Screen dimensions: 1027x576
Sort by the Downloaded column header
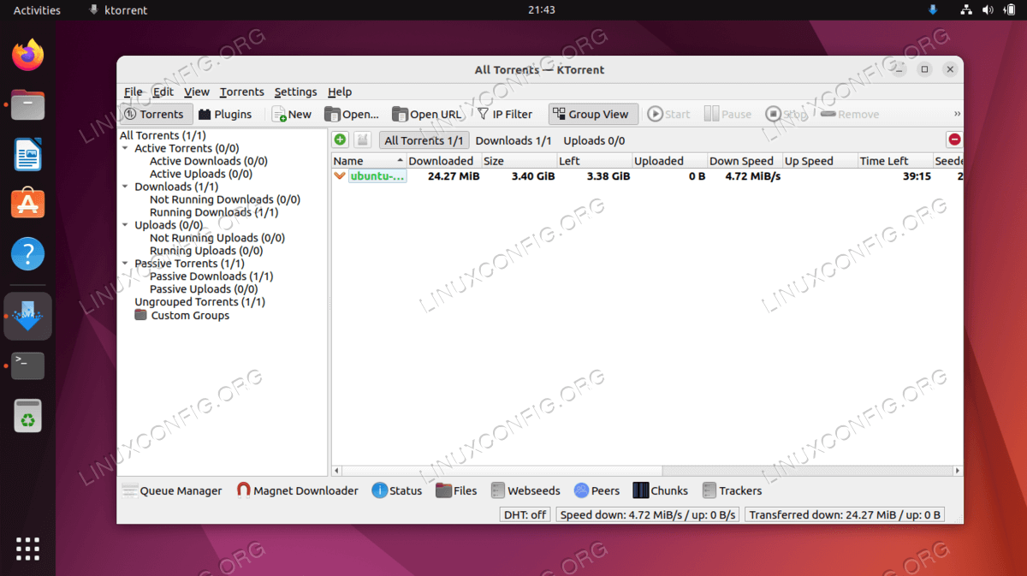(x=443, y=161)
